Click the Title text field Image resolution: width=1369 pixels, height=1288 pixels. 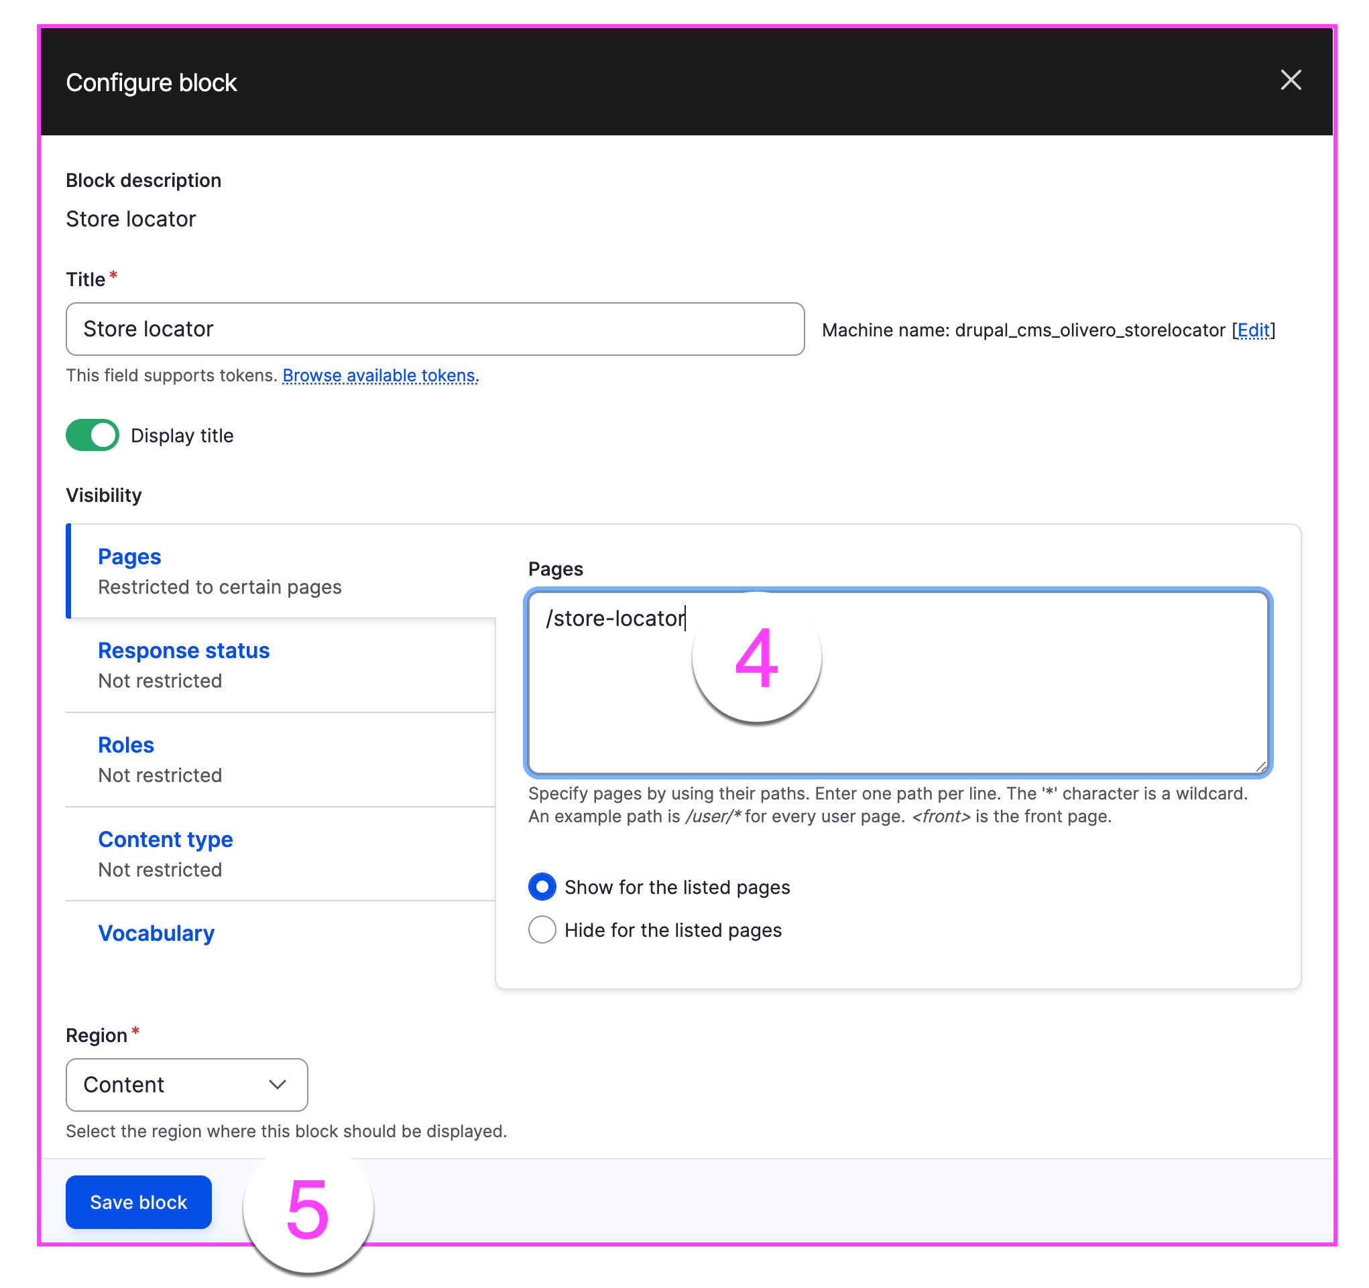click(434, 329)
